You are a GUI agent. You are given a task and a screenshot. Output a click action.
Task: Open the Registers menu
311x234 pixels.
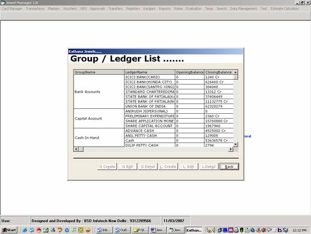[133, 9]
